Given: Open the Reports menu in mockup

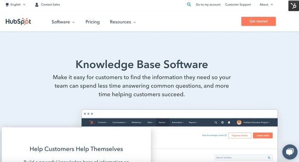Looking at the screenshot, I should coord(193,122).
